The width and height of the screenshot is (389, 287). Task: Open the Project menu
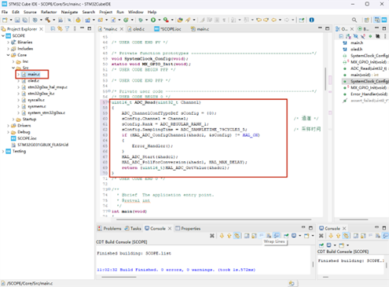click(106, 12)
